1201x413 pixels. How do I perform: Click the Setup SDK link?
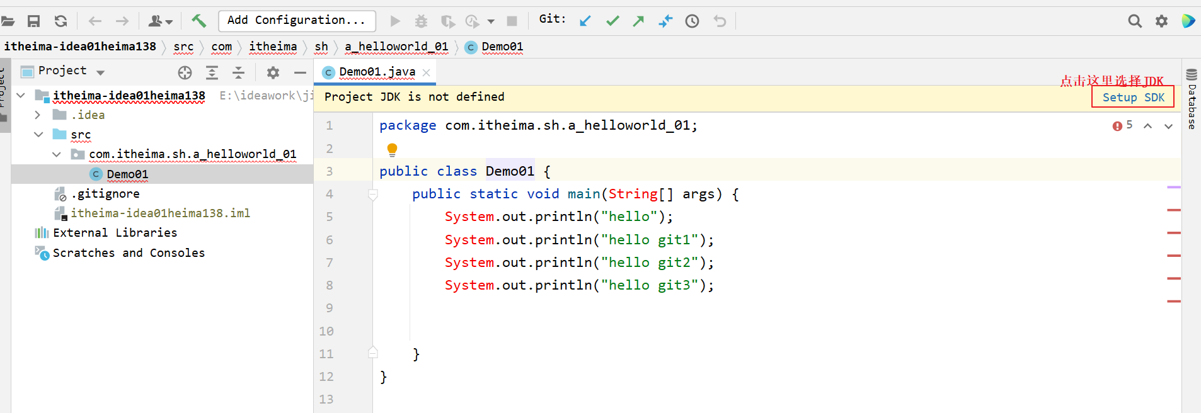coord(1132,97)
